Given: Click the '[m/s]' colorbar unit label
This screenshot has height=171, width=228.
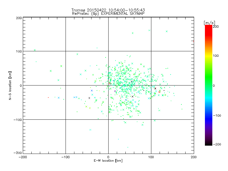Looking at the screenshot, I should pos(209,23).
